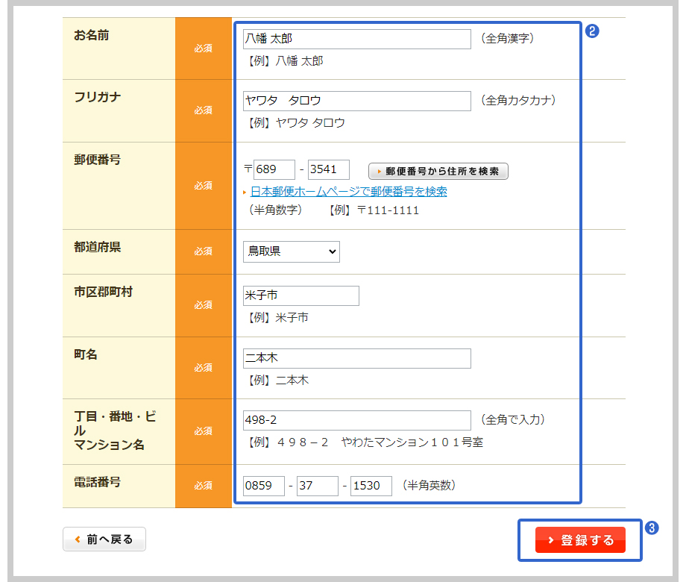Click the circled number 3 annotation marker
Screen dimensions: 686x582
pos(651,528)
